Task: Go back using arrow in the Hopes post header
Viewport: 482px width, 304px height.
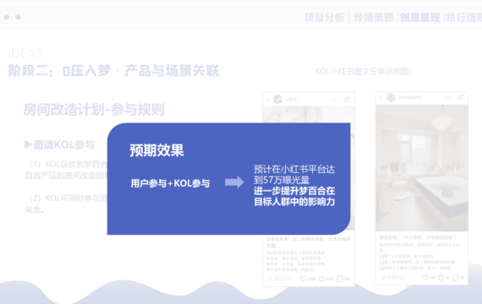Action: (381, 97)
